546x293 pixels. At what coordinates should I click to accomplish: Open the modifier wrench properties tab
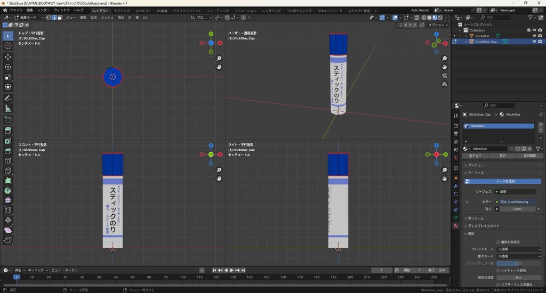(x=455, y=186)
